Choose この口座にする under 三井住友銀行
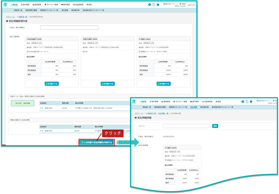The image size is (279, 194). pyautogui.click(x=51, y=84)
